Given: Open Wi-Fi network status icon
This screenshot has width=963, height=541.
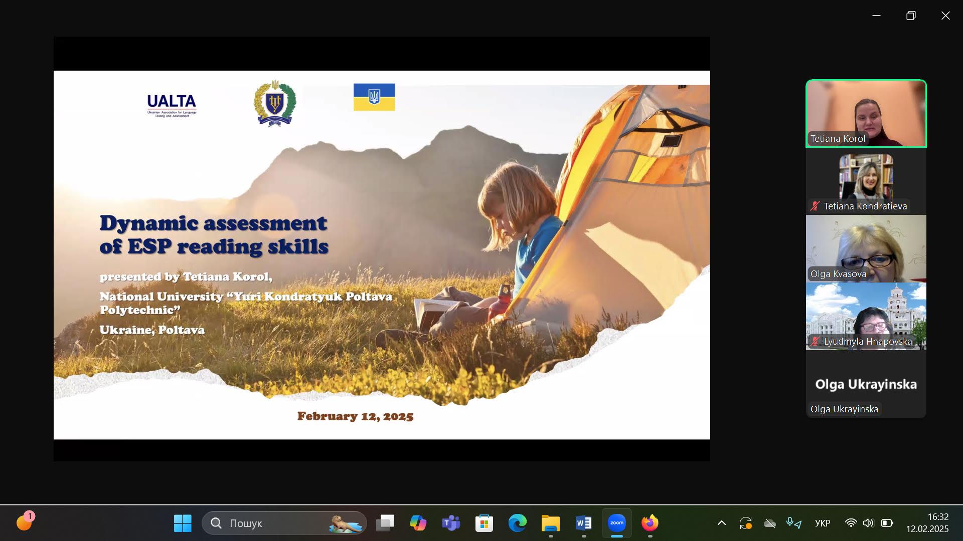Looking at the screenshot, I should click(x=851, y=523).
